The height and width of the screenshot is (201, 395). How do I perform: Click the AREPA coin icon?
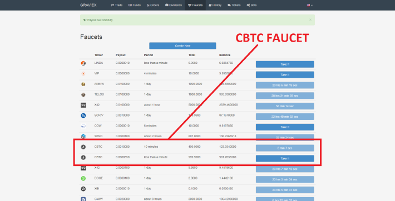[x=83, y=84]
